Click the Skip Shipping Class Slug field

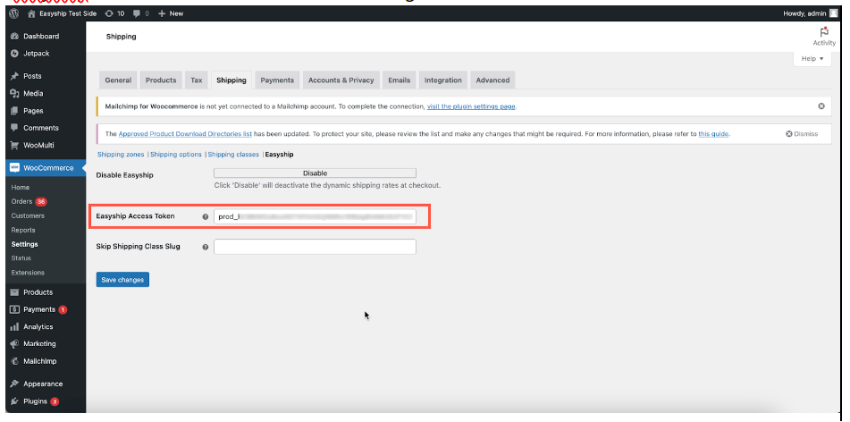pos(315,247)
